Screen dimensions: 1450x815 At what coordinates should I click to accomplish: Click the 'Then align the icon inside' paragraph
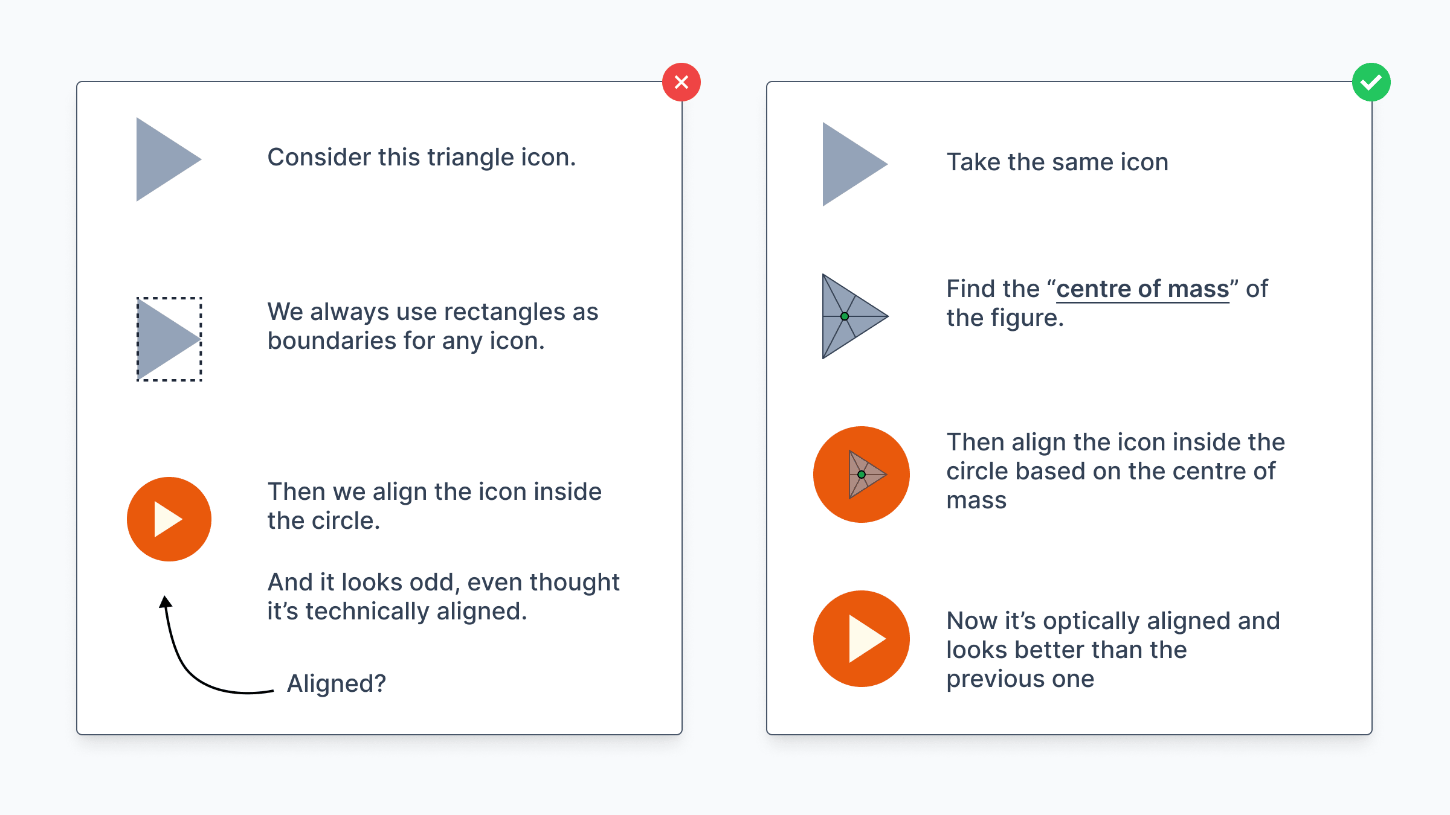point(1115,471)
